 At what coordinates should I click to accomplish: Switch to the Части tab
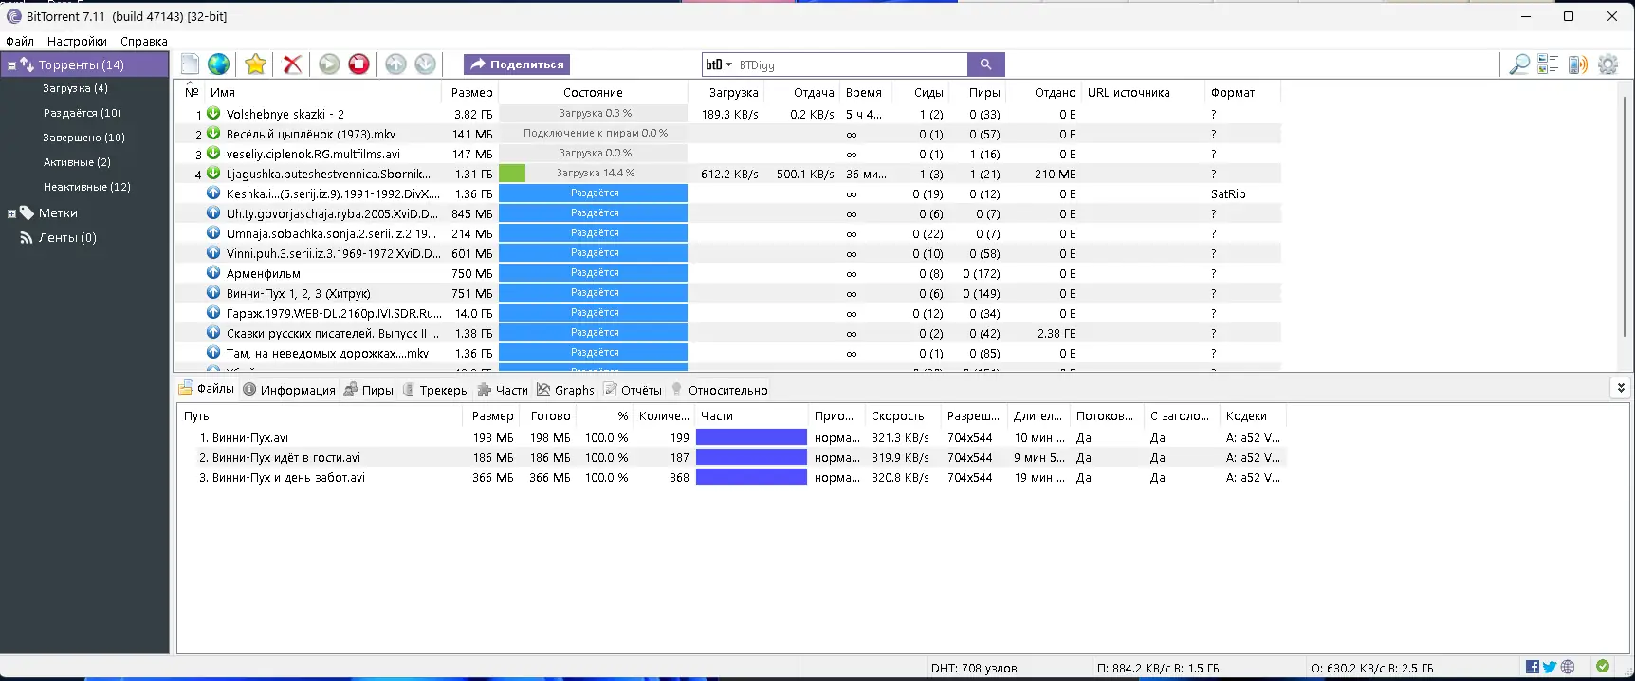(503, 390)
